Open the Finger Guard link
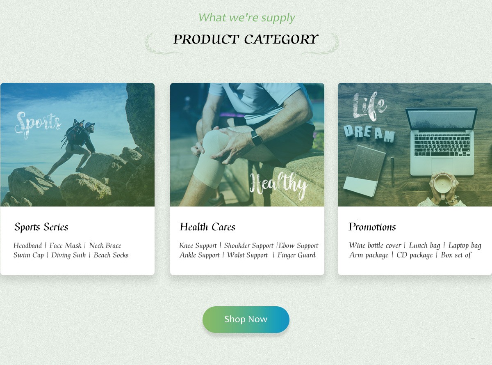 (x=296, y=255)
